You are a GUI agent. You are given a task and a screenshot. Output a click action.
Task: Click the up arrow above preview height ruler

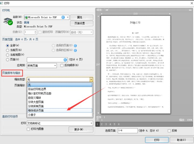pos(98,16)
